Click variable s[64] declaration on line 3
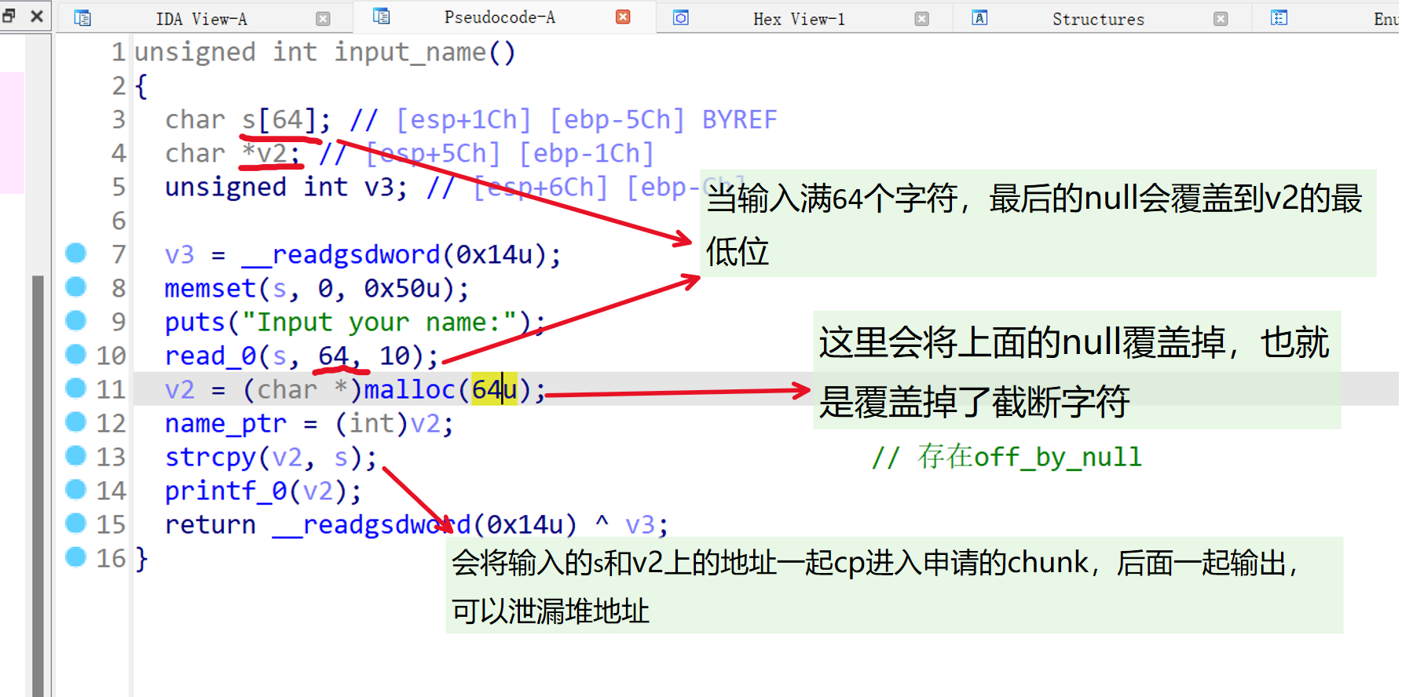 279,120
